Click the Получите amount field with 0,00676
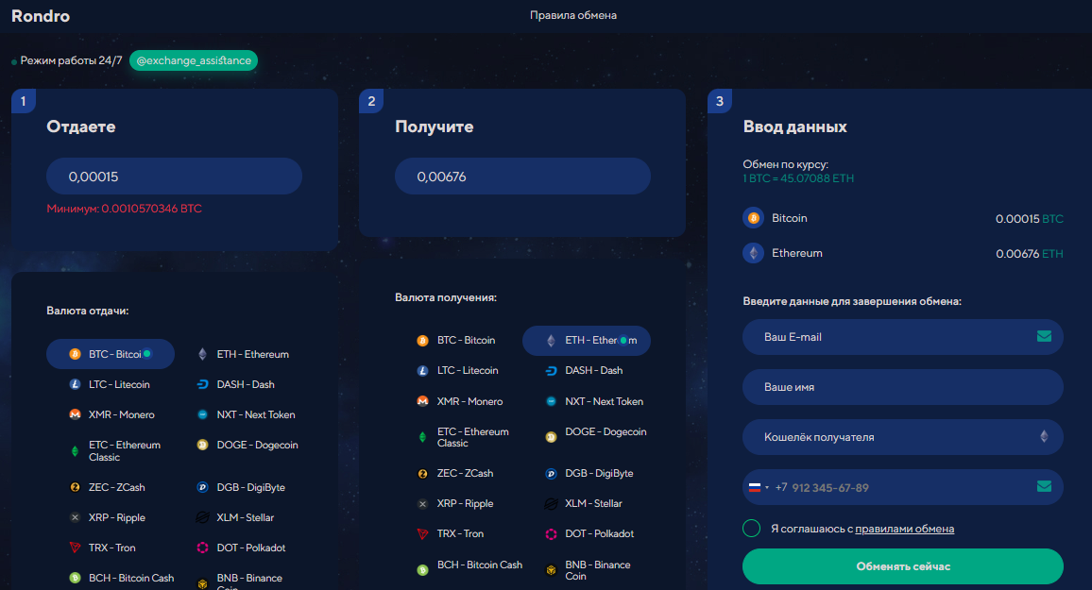 coord(522,176)
